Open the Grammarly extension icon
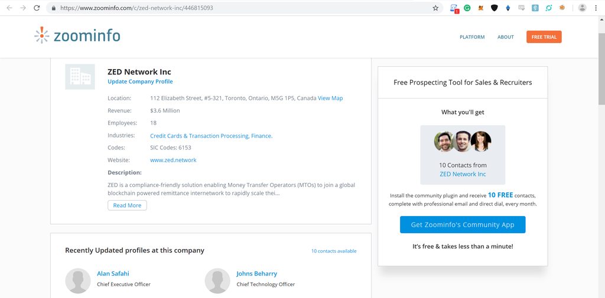The width and height of the screenshot is (605, 298). pos(467,8)
